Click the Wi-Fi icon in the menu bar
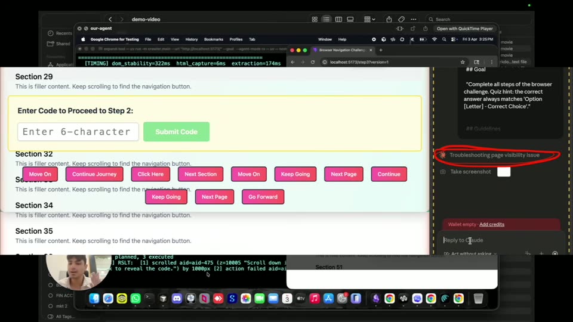This screenshot has width=573, height=322. (435, 39)
